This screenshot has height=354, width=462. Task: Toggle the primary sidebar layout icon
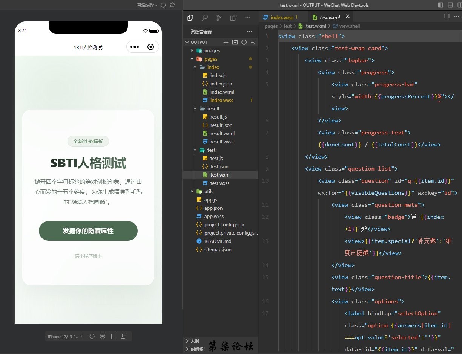tap(441, 5)
